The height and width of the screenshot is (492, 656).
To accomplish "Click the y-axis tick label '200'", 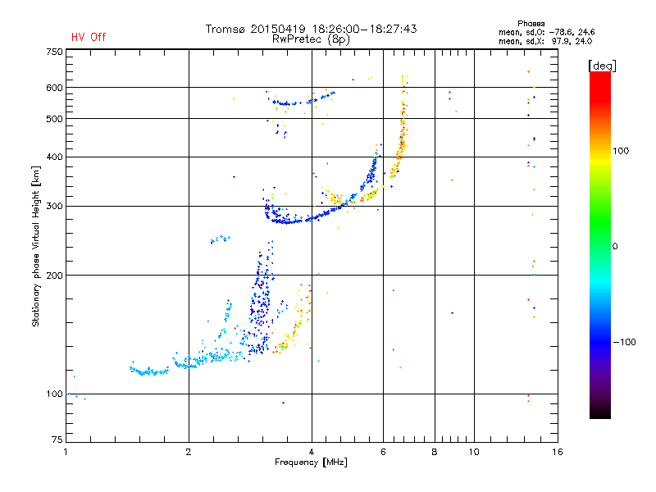I will (x=54, y=276).
